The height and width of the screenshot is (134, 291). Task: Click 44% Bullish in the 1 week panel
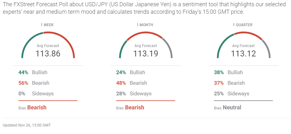click(33, 72)
